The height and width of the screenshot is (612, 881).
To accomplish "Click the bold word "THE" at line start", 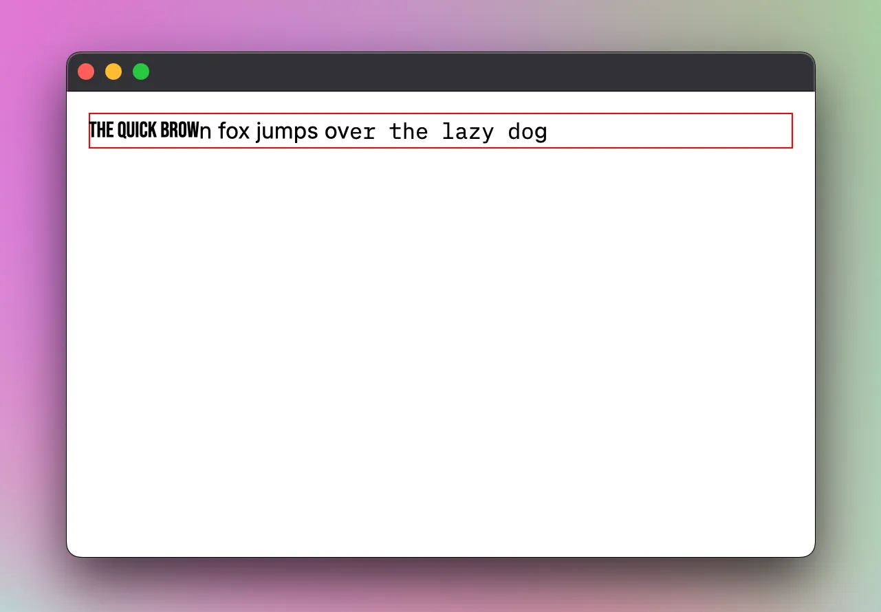I will click(102, 130).
